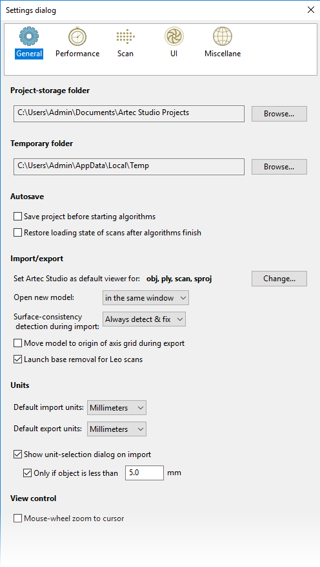
Task: Enable Mouse-wheel zoom to cursor
Action: [x=17, y=519]
